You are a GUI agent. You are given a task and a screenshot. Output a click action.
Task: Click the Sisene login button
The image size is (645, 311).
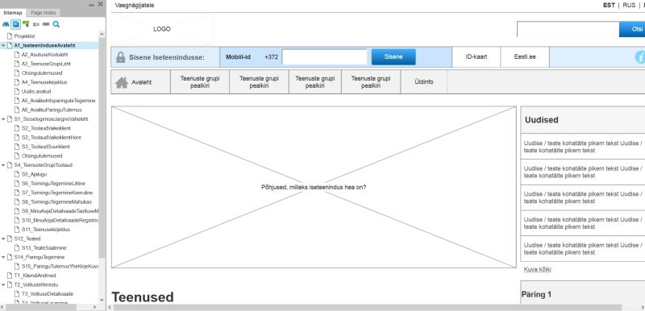(x=393, y=57)
